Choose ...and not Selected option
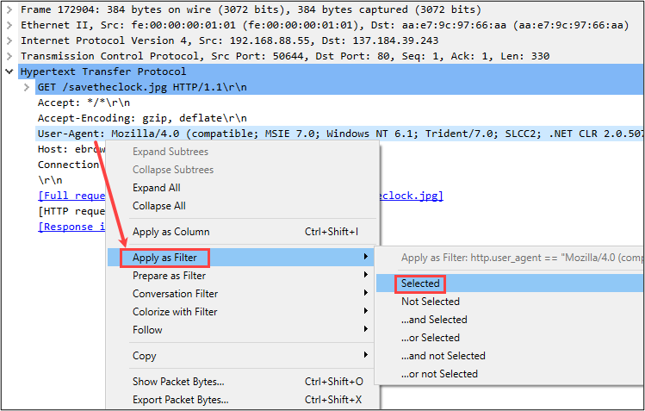The width and height of the screenshot is (645, 411). (443, 356)
